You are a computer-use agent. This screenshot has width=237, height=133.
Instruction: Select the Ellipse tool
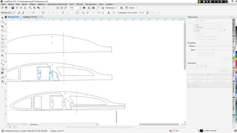click(x=2, y=47)
